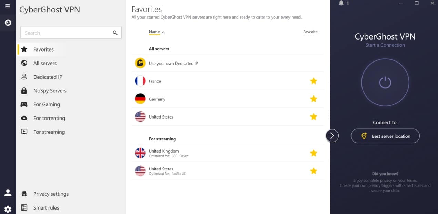Viewport: 438px width, 214px height.
Task: Open the hamburger menu icon
Action: tap(8, 6)
